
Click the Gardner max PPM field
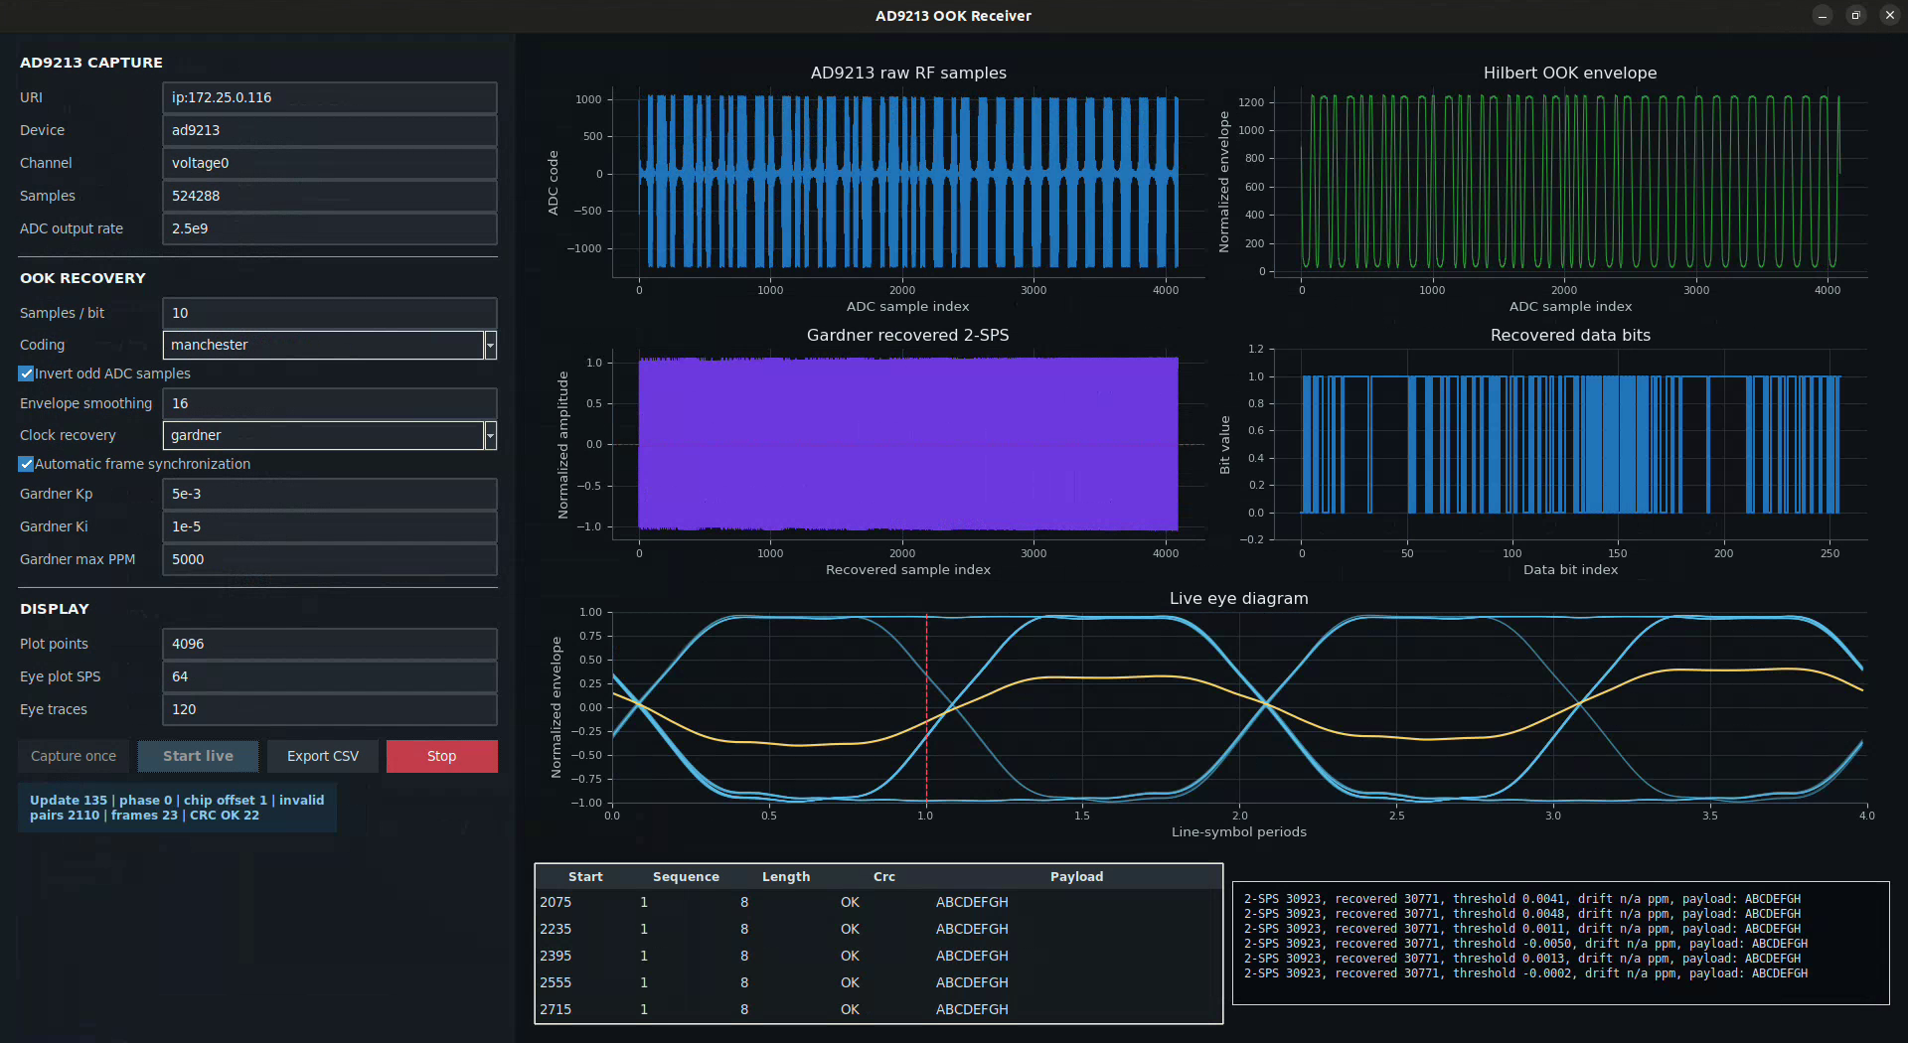pyautogui.click(x=330, y=559)
